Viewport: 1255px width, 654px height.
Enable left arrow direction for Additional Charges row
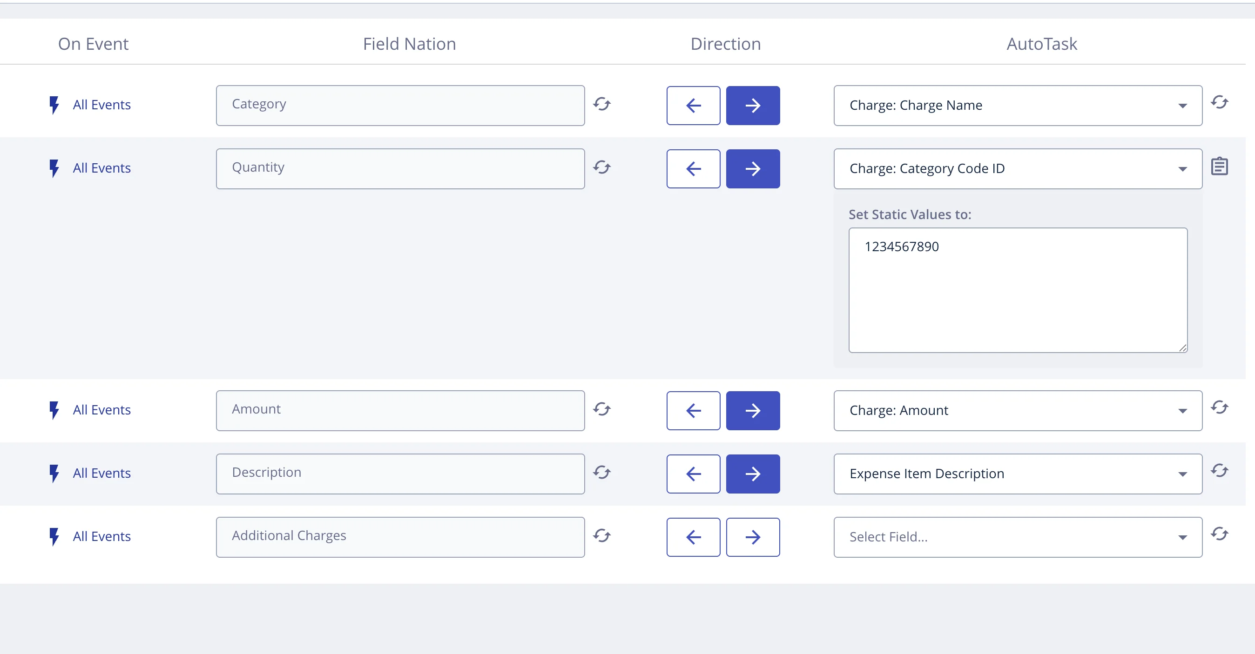(693, 538)
